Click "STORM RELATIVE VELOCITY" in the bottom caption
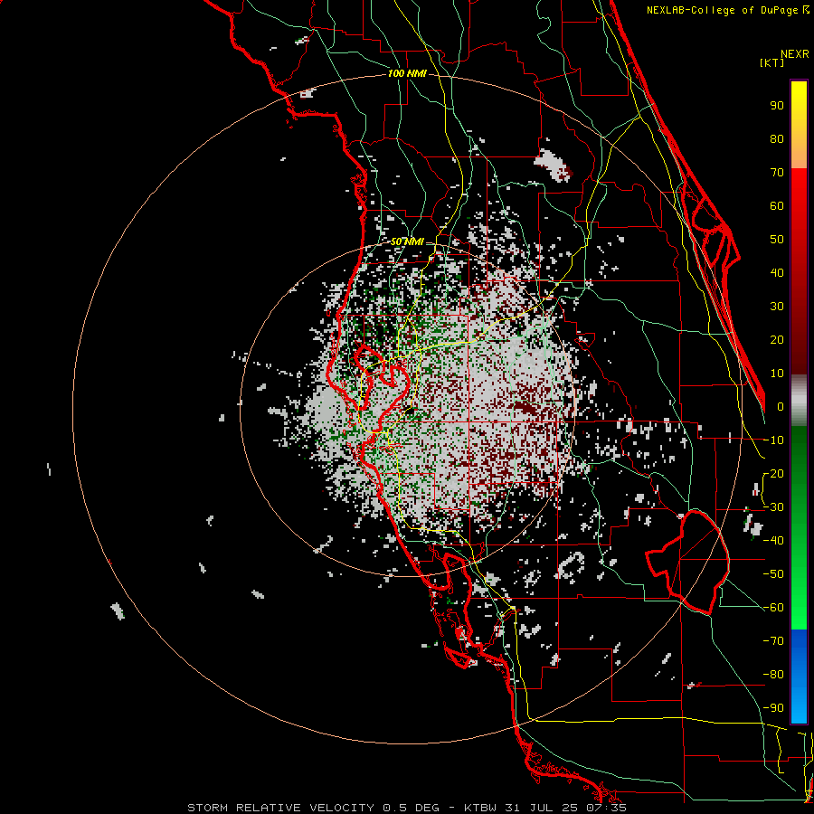The height and width of the screenshot is (814, 814). pyautogui.click(x=280, y=808)
